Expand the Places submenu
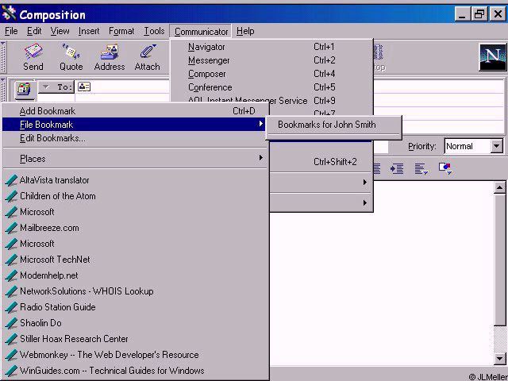 coord(135,159)
